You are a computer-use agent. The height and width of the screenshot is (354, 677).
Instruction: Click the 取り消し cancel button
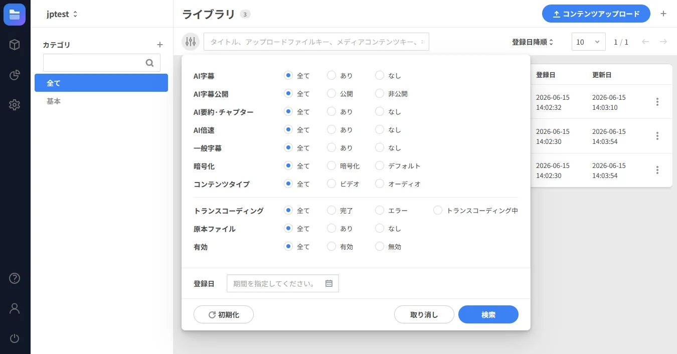[424, 314]
